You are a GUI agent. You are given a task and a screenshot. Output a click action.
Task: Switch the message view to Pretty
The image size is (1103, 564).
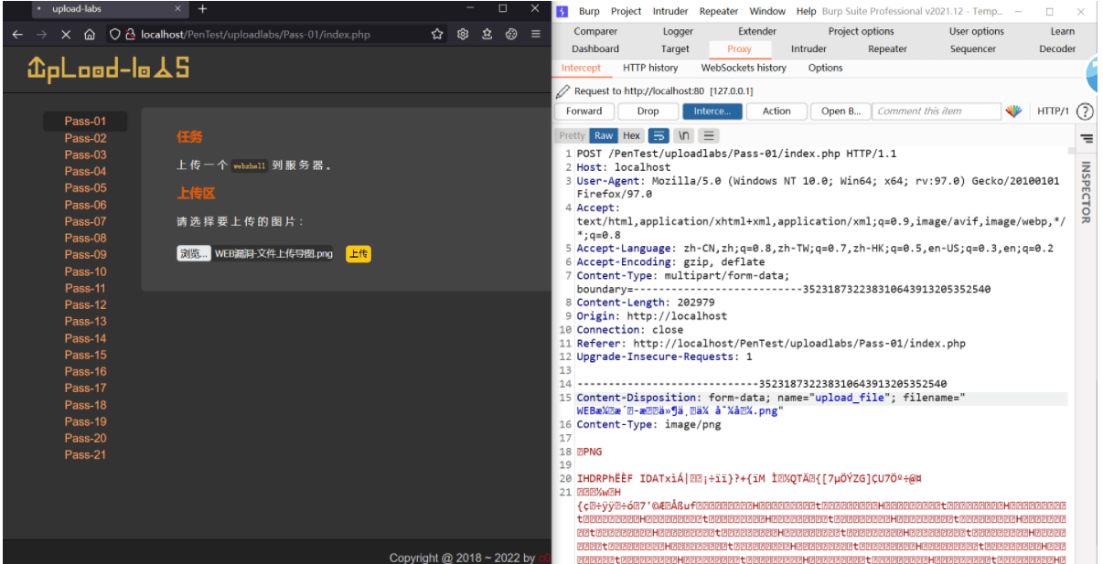[x=572, y=135]
